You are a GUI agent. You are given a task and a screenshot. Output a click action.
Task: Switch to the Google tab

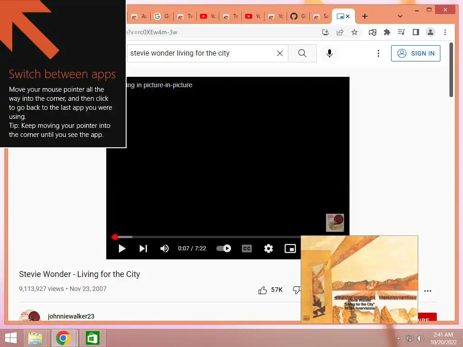pyautogui.click(x=162, y=16)
